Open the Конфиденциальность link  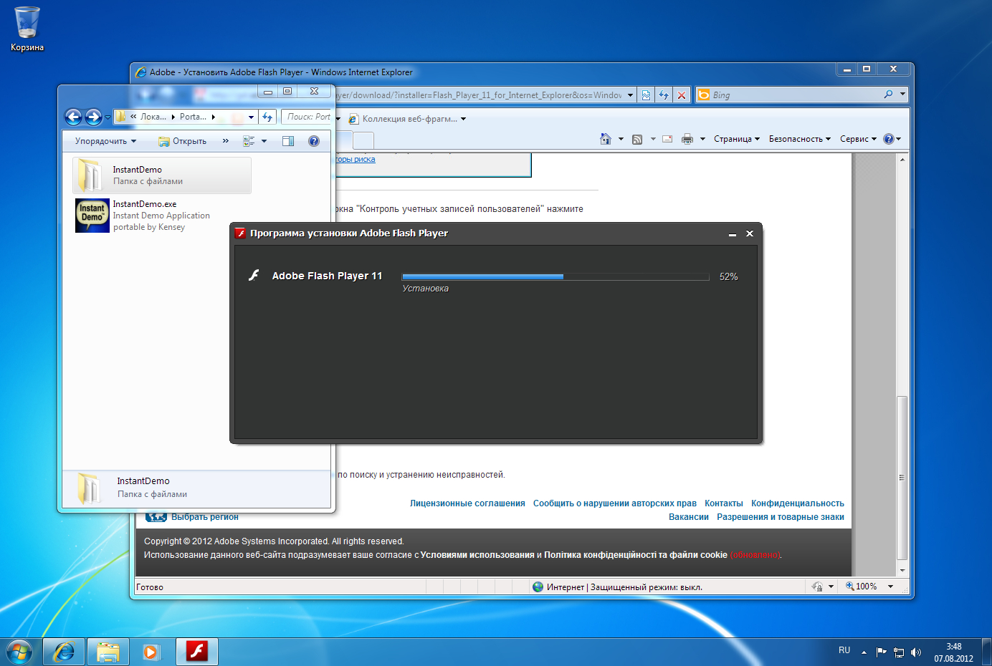(798, 503)
